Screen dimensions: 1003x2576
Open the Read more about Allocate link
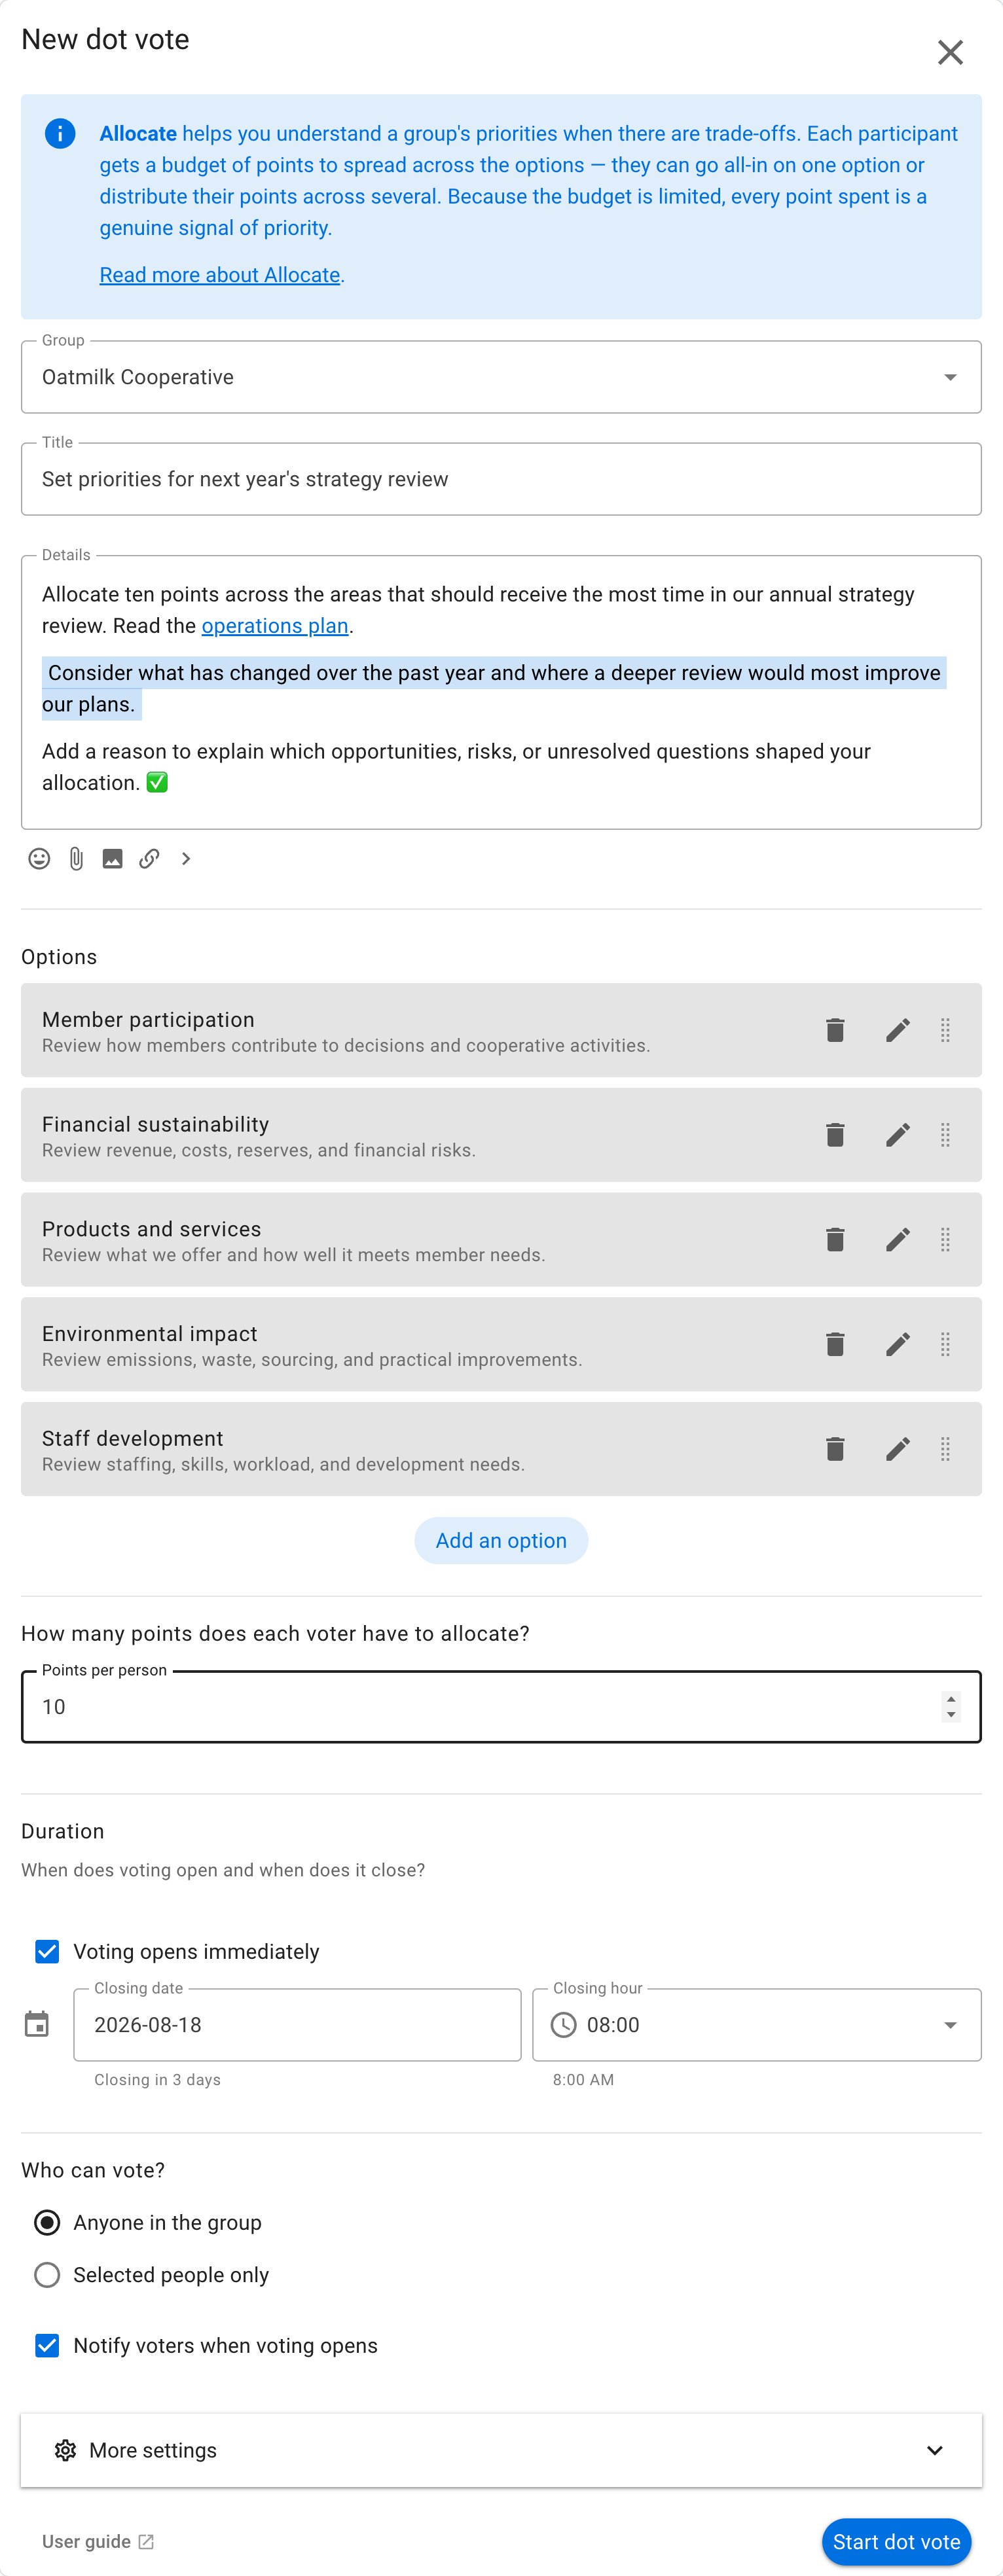(220, 275)
